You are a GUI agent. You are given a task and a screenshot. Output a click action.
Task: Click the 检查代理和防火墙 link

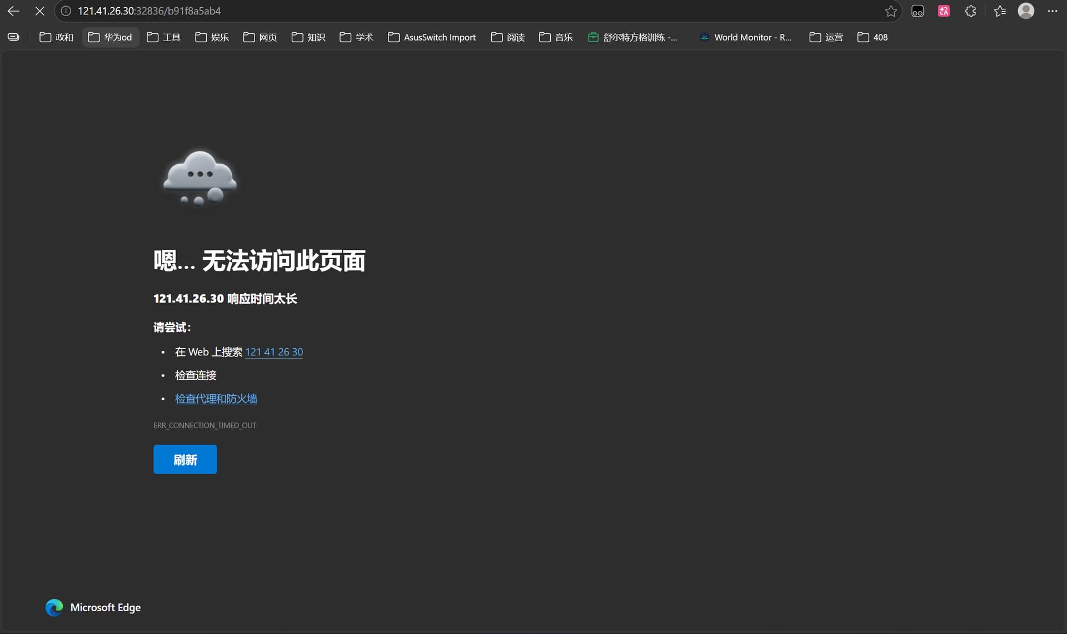pyautogui.click(x=216, y=399)
